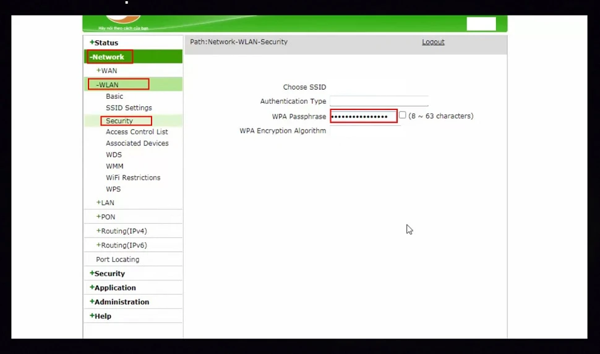Open the WDS settings page
This screenshot has height=354, width=600.
coord(114,155)
